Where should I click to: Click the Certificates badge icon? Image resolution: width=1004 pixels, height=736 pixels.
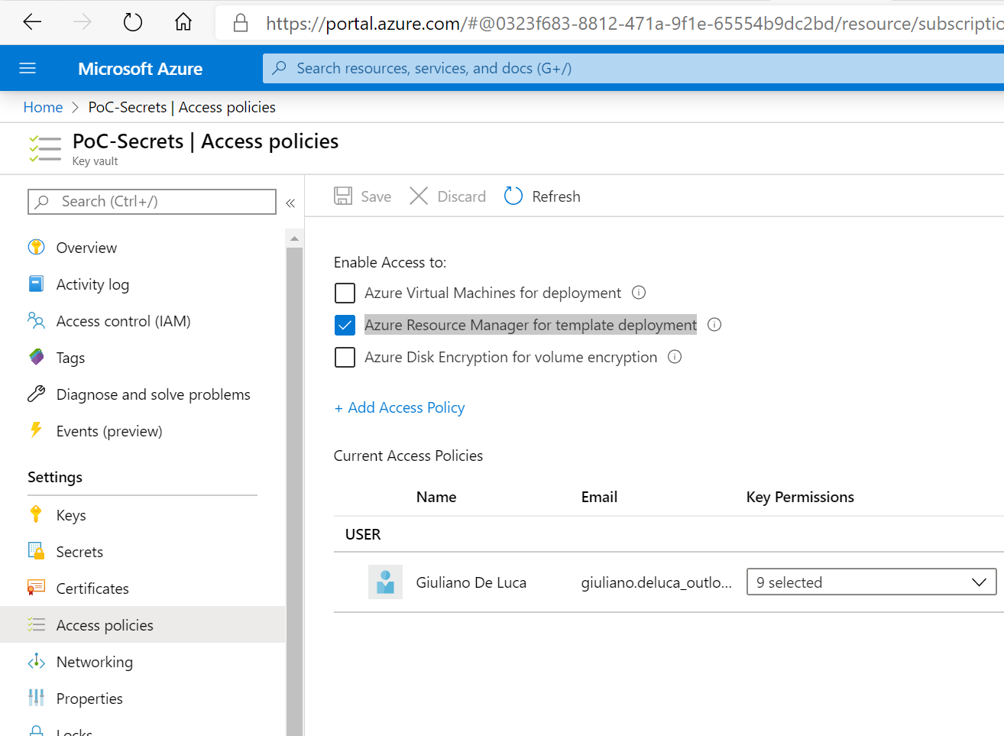[36, 587]
